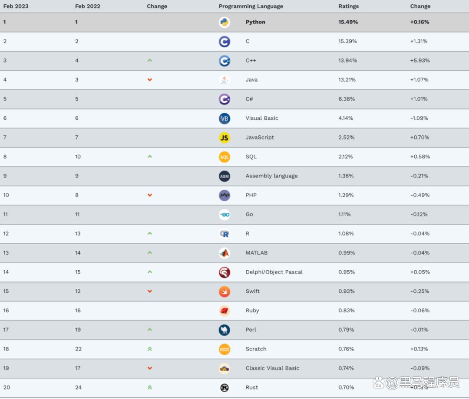This screenshot has height=399, width=469.
Task: Click the orange SQL icon
Action: [x=224, y=157]
